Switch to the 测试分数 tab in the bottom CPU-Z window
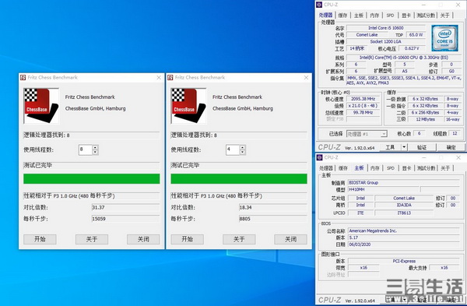The width and height of the screenshot is (467, 306). 426,168
